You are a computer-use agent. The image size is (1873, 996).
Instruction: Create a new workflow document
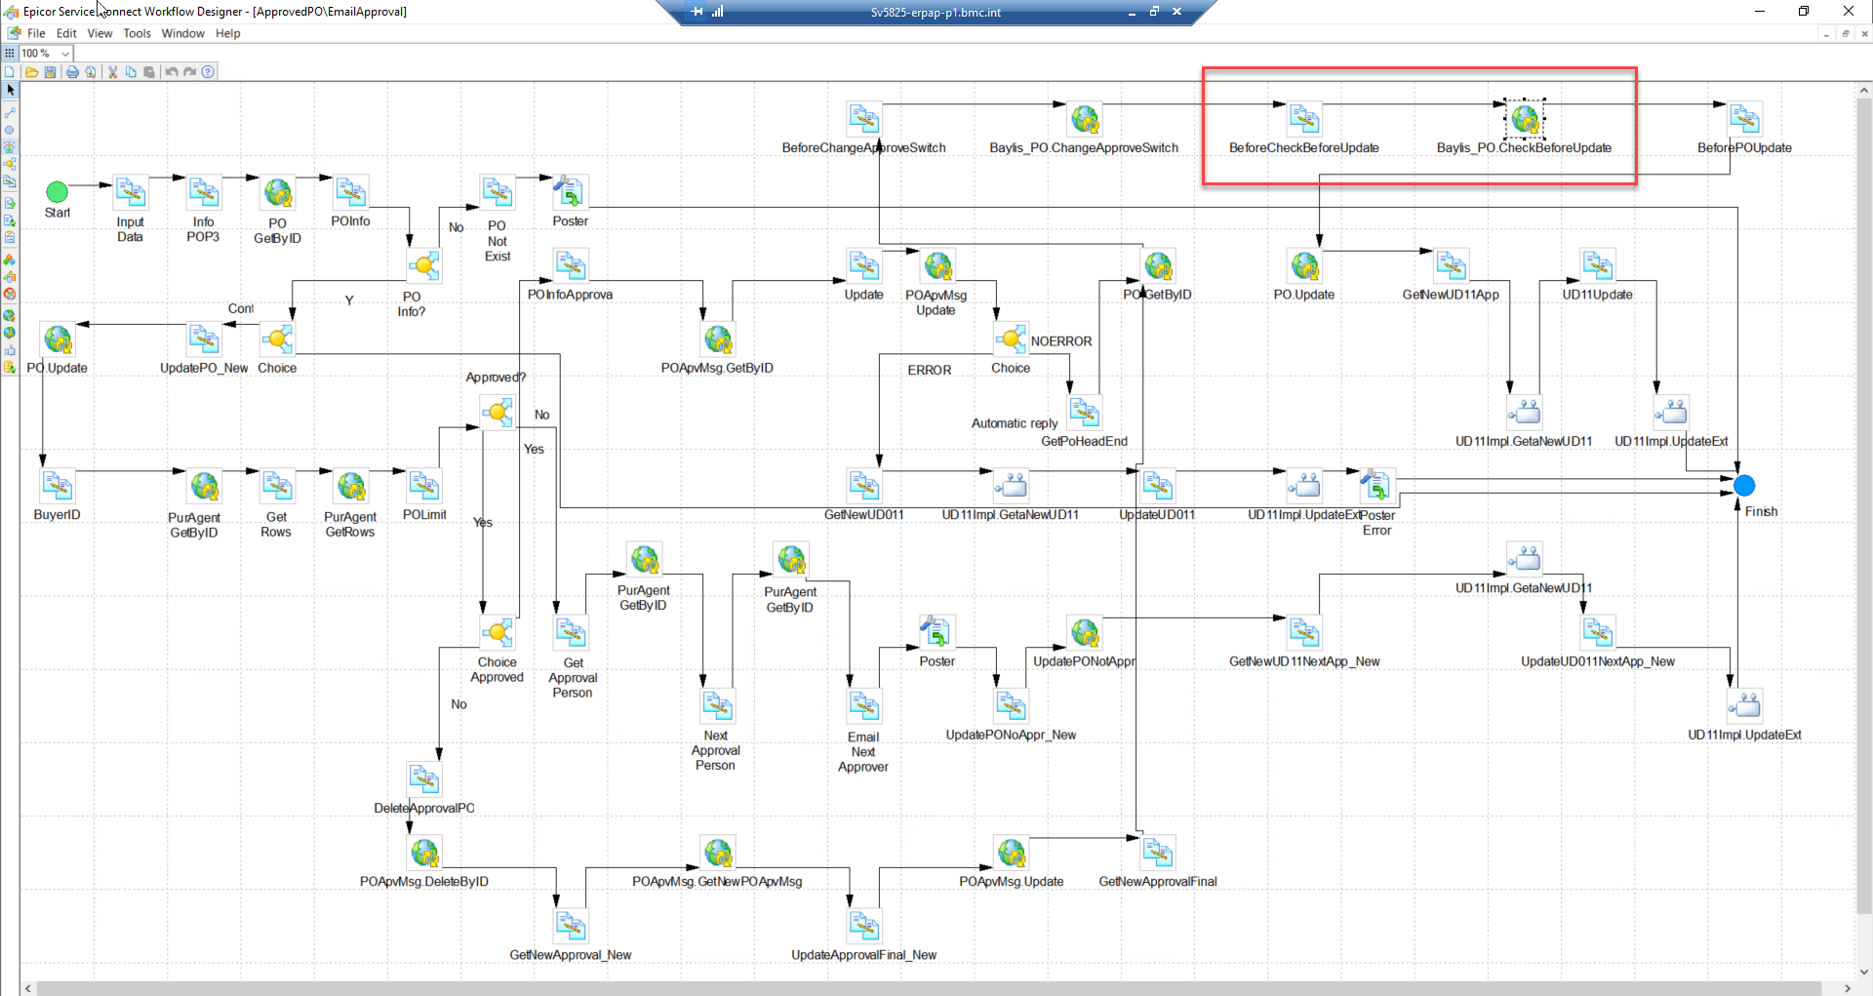click(10, 72)
